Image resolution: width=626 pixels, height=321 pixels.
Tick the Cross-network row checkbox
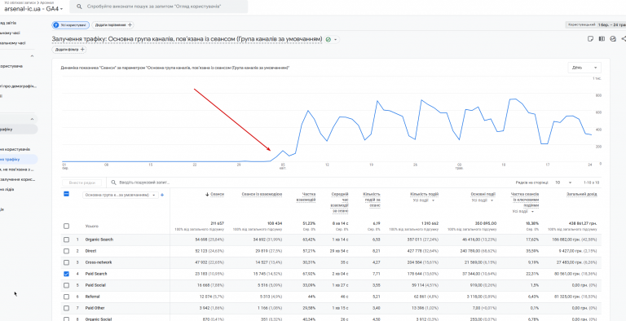(x=66, y=262)
